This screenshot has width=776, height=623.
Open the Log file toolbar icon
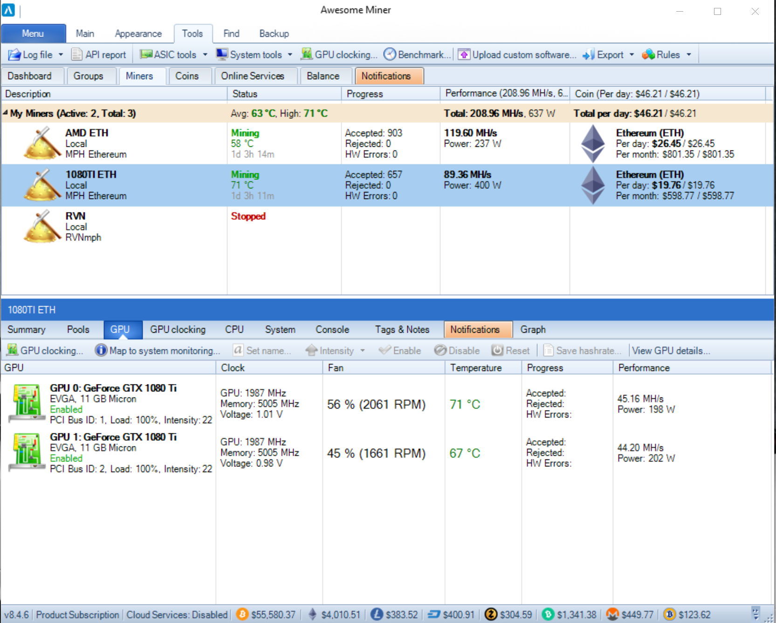[x=14, y=55]
